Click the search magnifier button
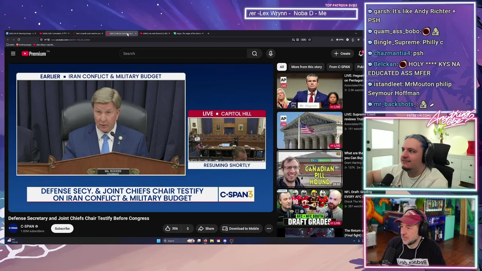Viewport: 482px width, 271px height. point(255,53)
